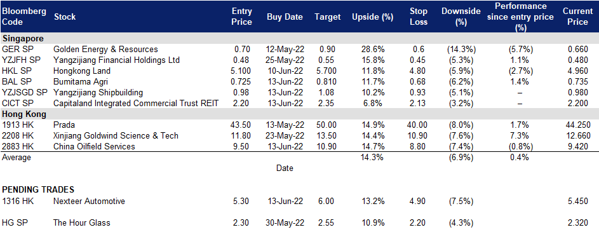This screenshot has height=239, width=599.
Task: Click the Entry Price column header
Action: coord(242,17)
